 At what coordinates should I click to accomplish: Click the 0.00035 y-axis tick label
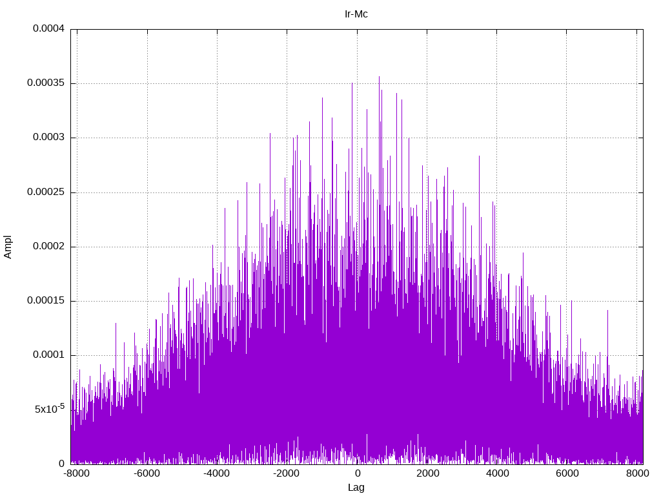coord(46,83)
